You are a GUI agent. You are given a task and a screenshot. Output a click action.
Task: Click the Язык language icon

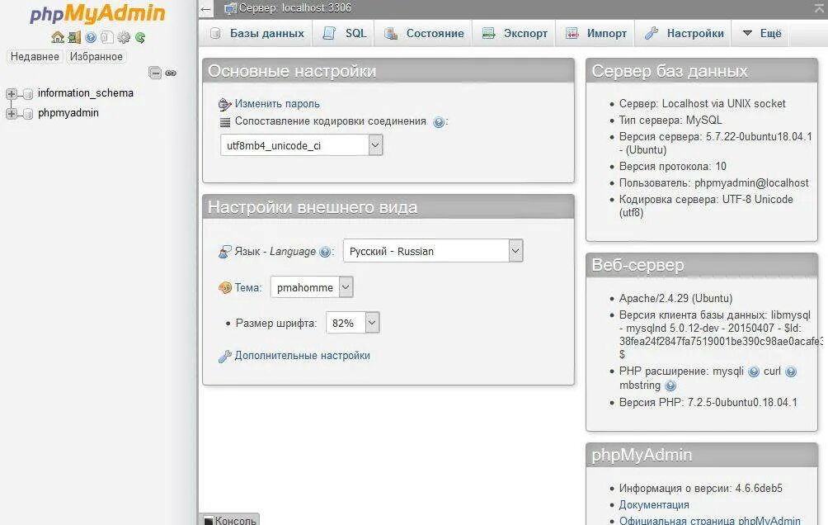[x=225, y=252]
